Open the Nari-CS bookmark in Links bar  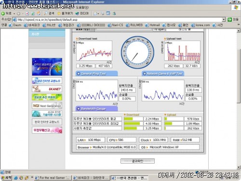[115, 25]
